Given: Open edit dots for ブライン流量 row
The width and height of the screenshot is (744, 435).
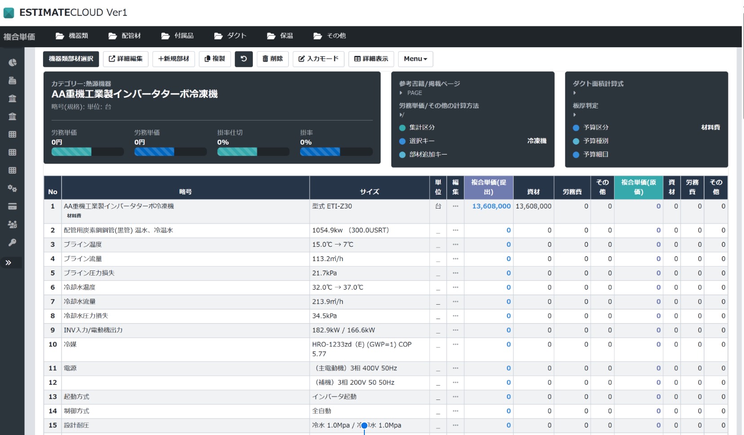Looking at the screenshot, I should (456, 259).
